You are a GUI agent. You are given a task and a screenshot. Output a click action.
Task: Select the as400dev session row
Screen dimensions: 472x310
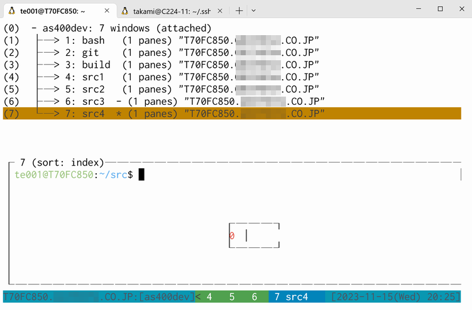232,28
